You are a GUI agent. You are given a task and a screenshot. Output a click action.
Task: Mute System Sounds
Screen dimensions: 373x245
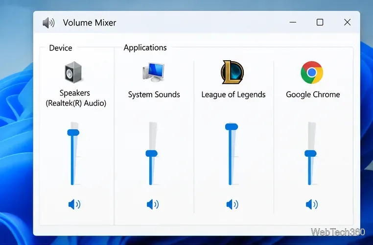point(153,204)
